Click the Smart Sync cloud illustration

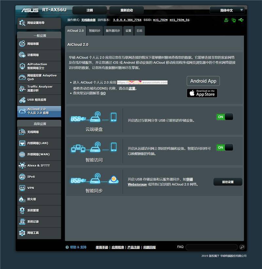pos(95,179)
